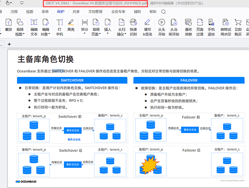Open the 填写&签名 (fill & sign) tool
Image resolution: width=249 pixels, height=188 pixels.
click(147, 23)
